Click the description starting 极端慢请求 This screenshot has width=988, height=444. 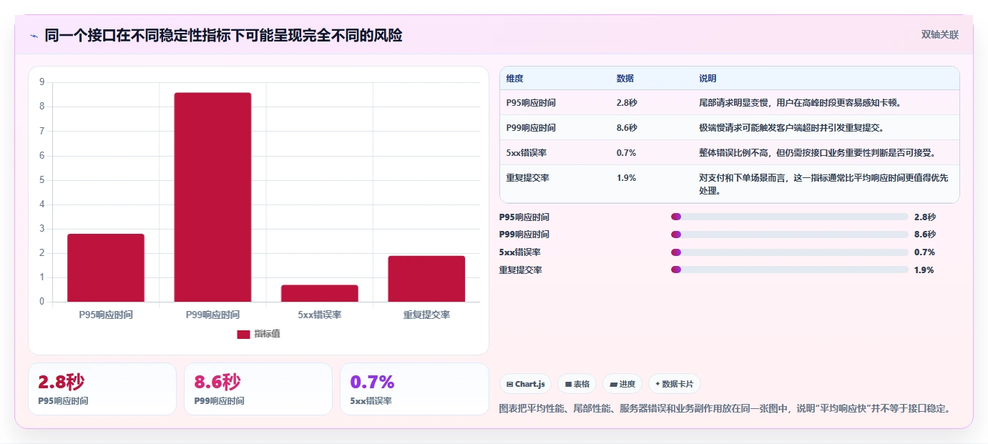click(x=792, y=128)
